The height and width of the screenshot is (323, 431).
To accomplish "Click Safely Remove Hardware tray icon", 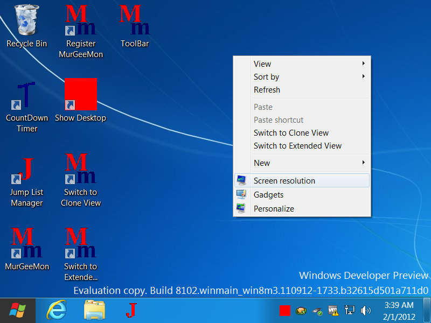I will tap(317, 311).
